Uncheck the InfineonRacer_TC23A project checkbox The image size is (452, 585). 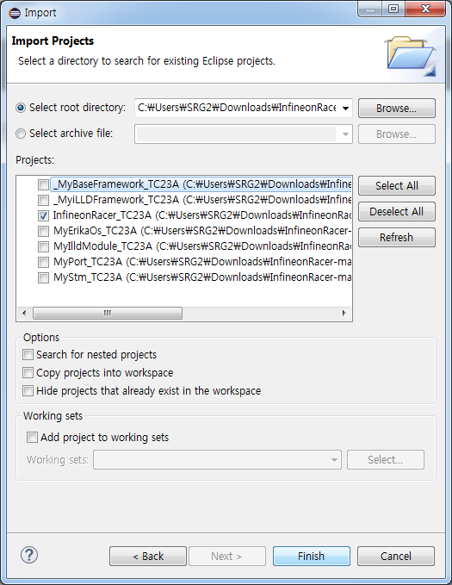click(x=43, y=215)
